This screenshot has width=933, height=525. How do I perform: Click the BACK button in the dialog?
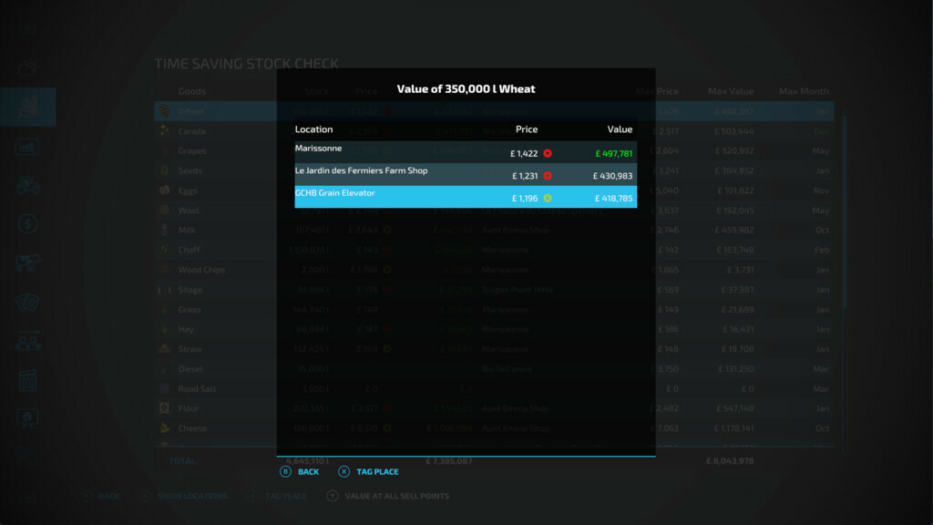click(x=300, y=472)
